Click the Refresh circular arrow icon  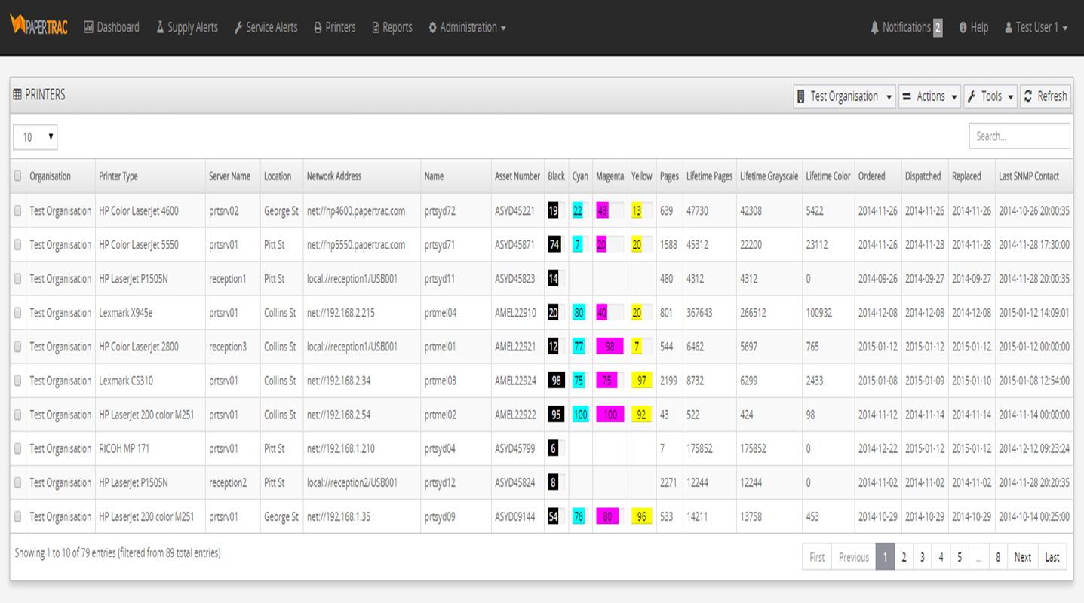tap(1028, 96)
